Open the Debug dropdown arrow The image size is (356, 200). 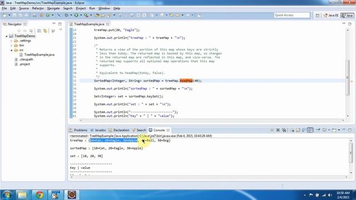[x=71, y=15]
